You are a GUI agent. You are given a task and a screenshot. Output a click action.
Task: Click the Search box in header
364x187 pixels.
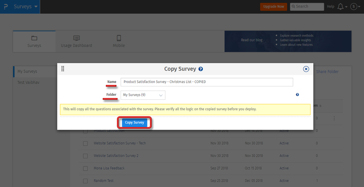[307, 6]
